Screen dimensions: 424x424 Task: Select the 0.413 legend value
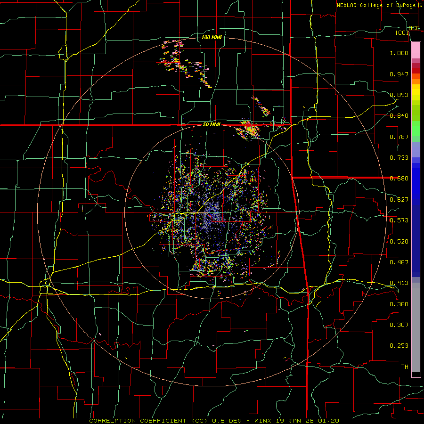[399, 283]
